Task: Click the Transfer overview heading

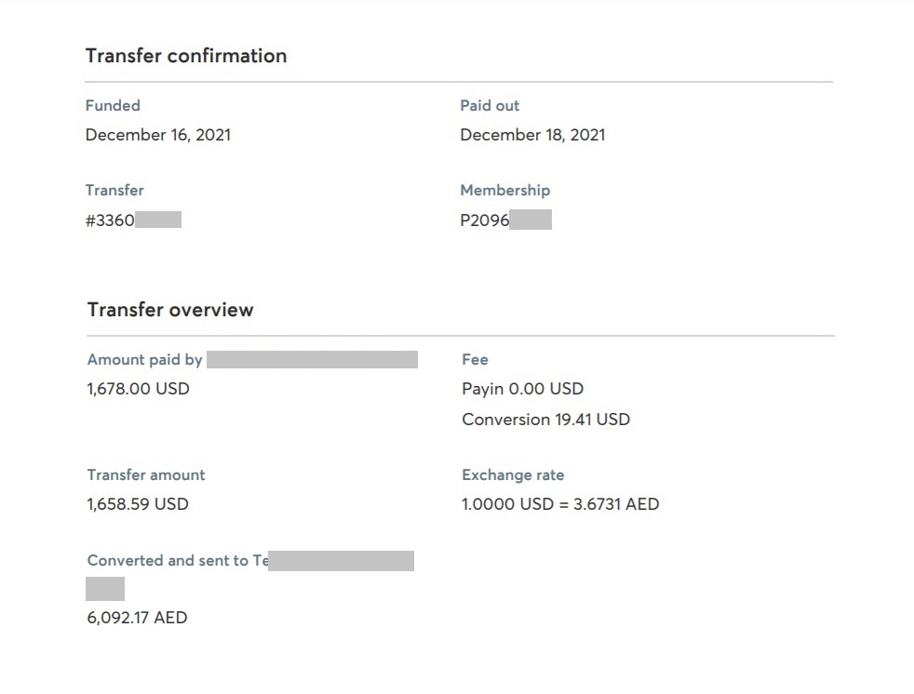Action: [170, 310]
